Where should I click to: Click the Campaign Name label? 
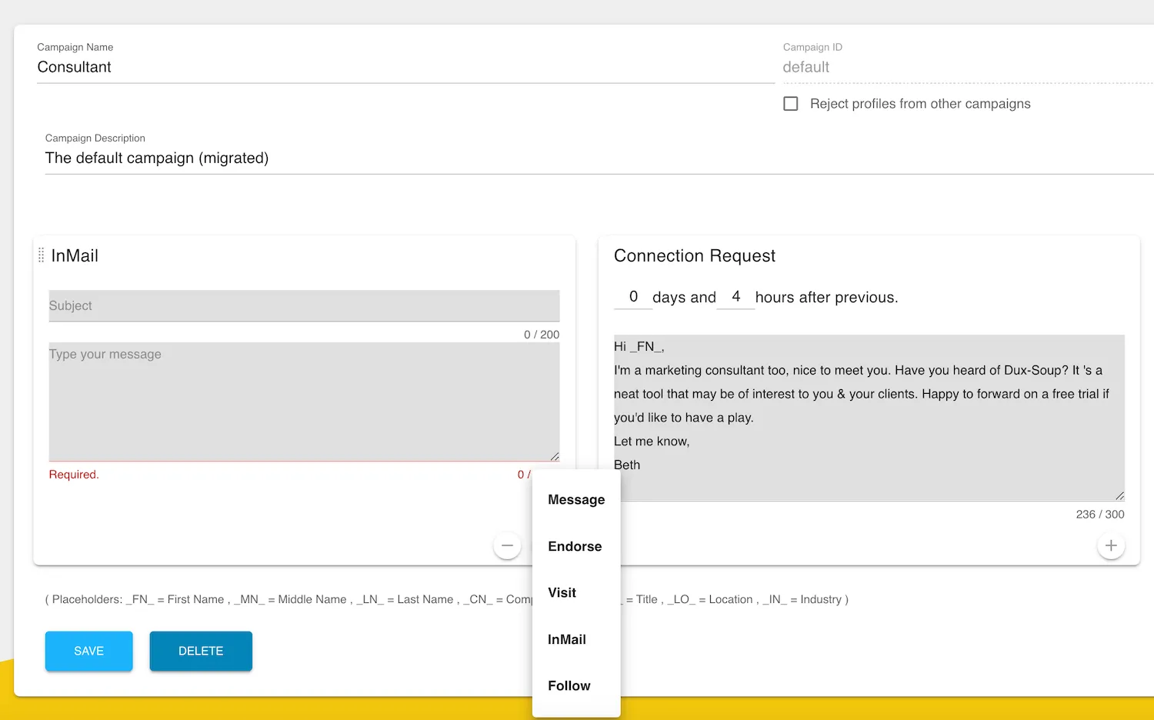pyautogui.click(x=75, y=48)
